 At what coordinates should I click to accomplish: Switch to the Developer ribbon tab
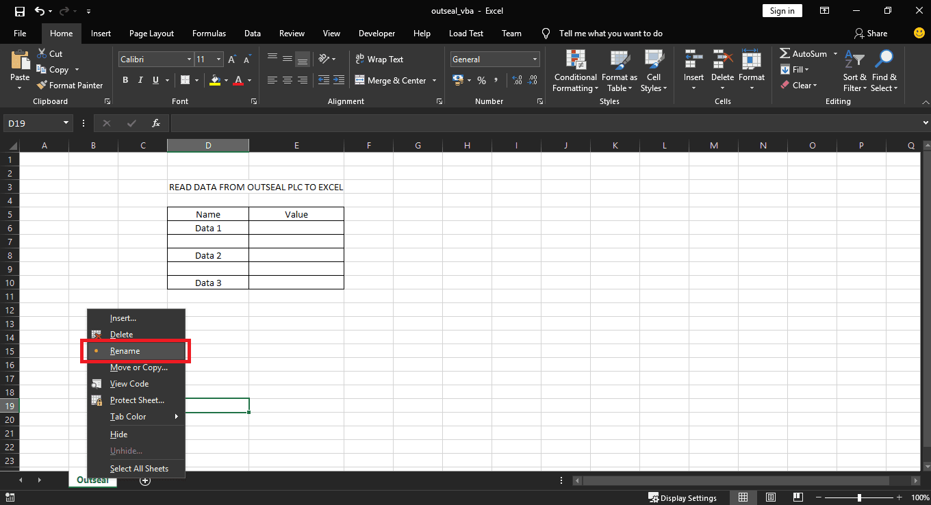(377, 33)
